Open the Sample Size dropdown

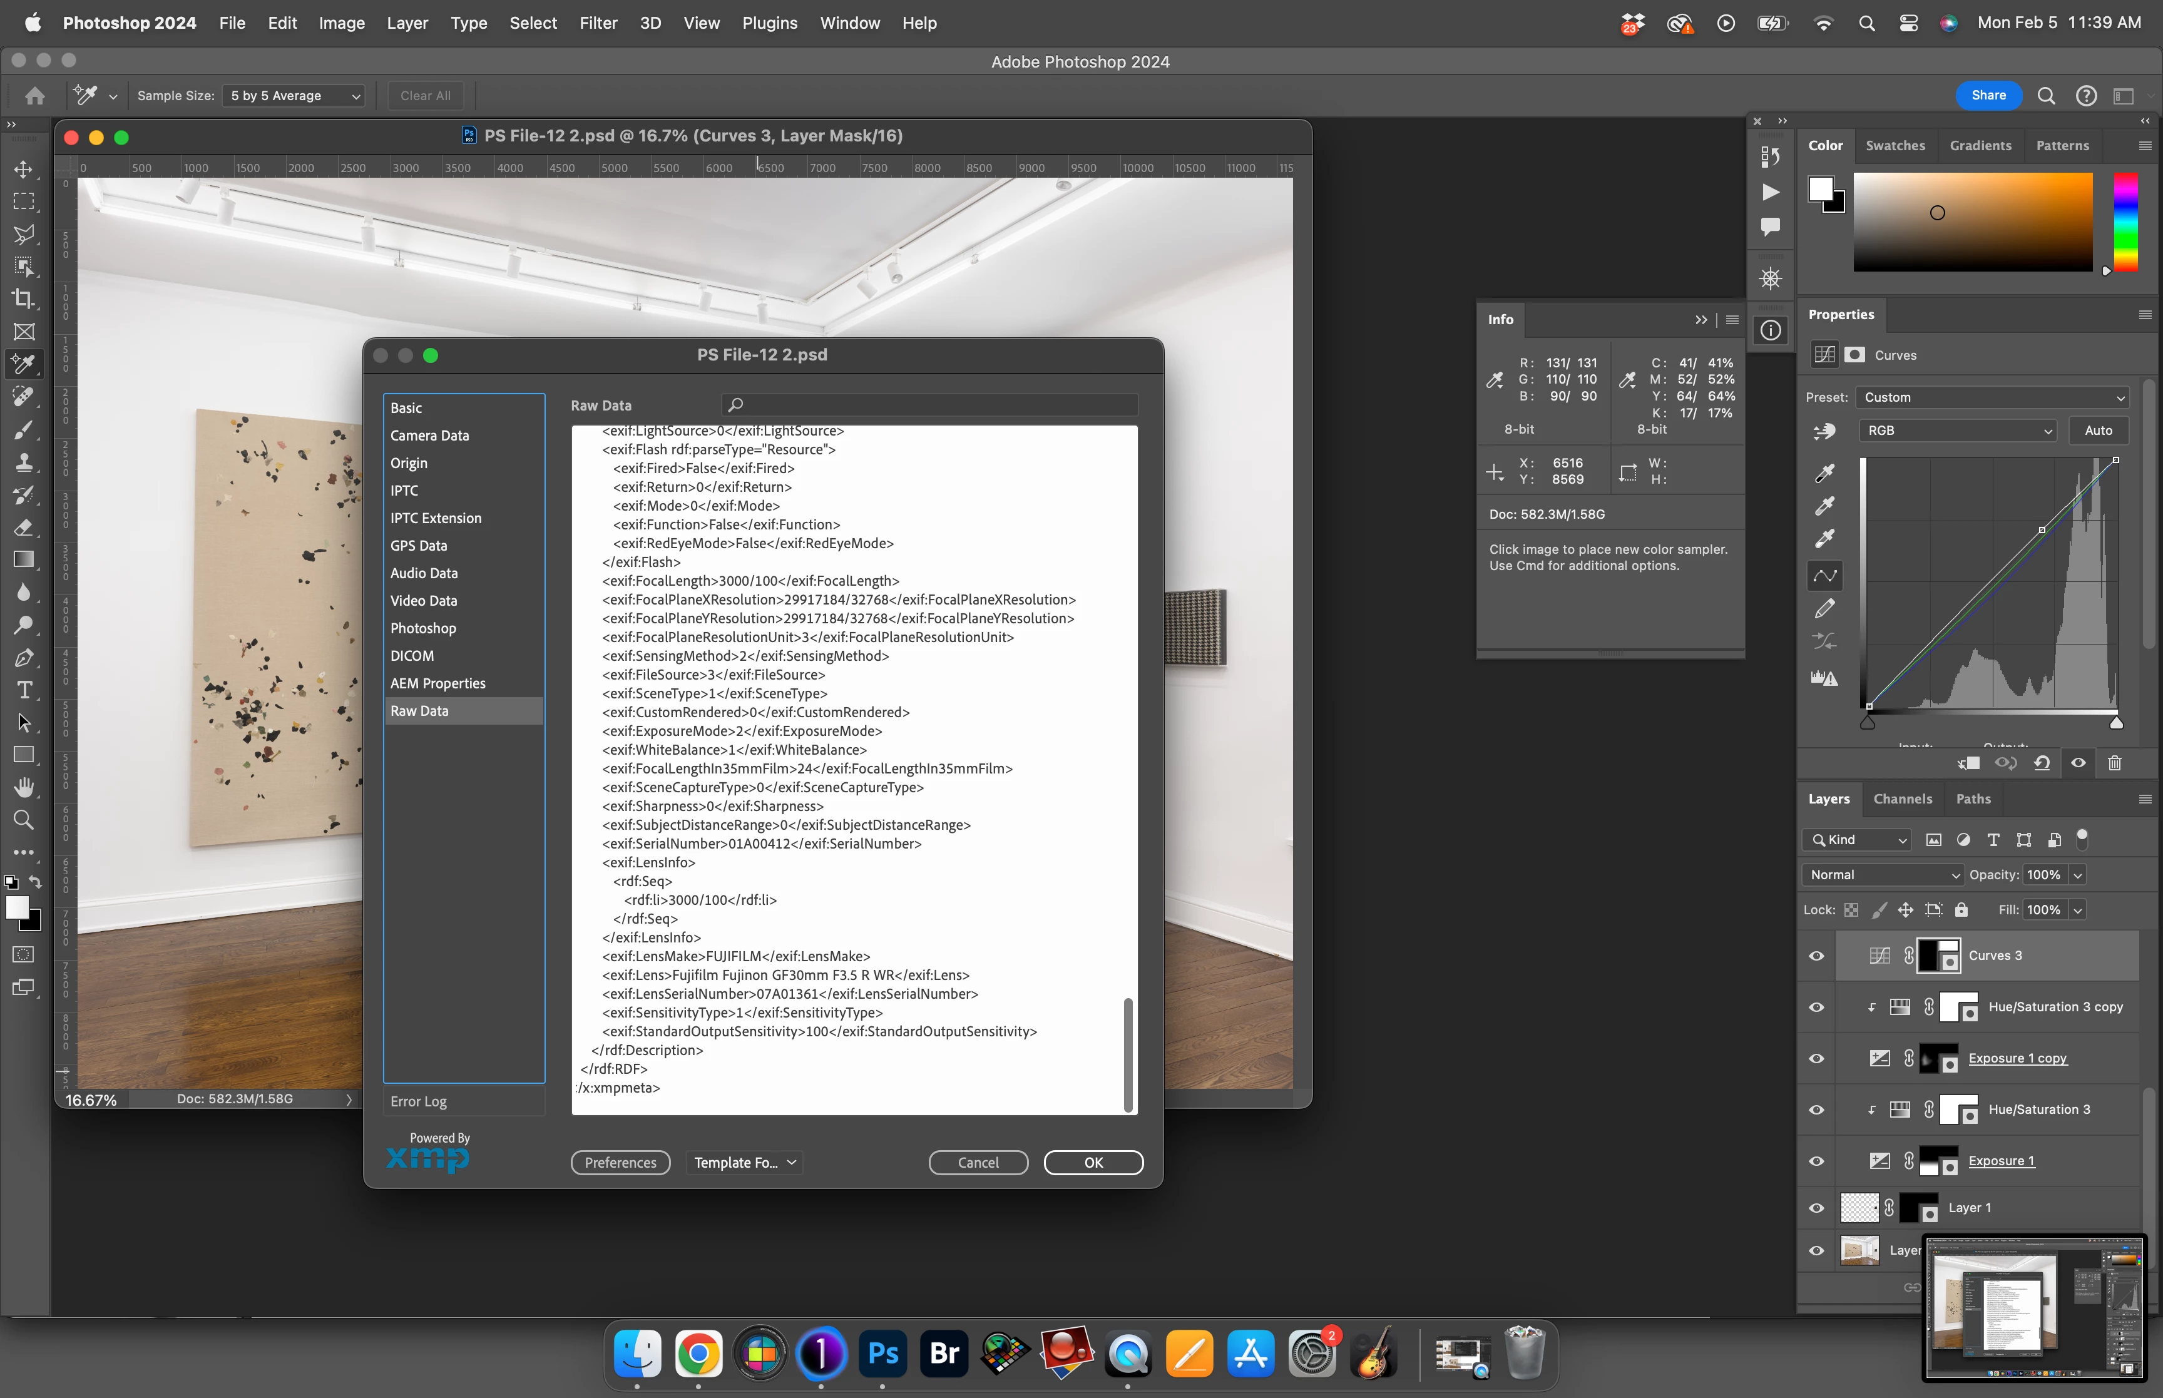point(294,95)
